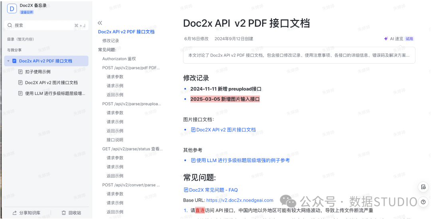Click 2024年9月12日创建 creation date
431x219 pixels.
[x=234, y=39]
